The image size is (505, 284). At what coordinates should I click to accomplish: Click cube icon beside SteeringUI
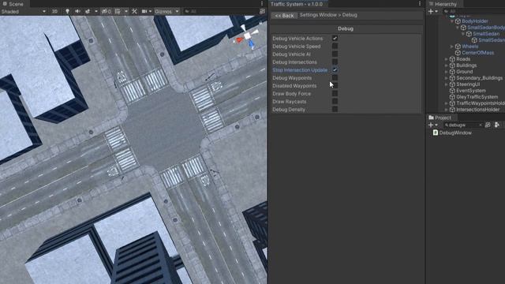coord(452,84)
